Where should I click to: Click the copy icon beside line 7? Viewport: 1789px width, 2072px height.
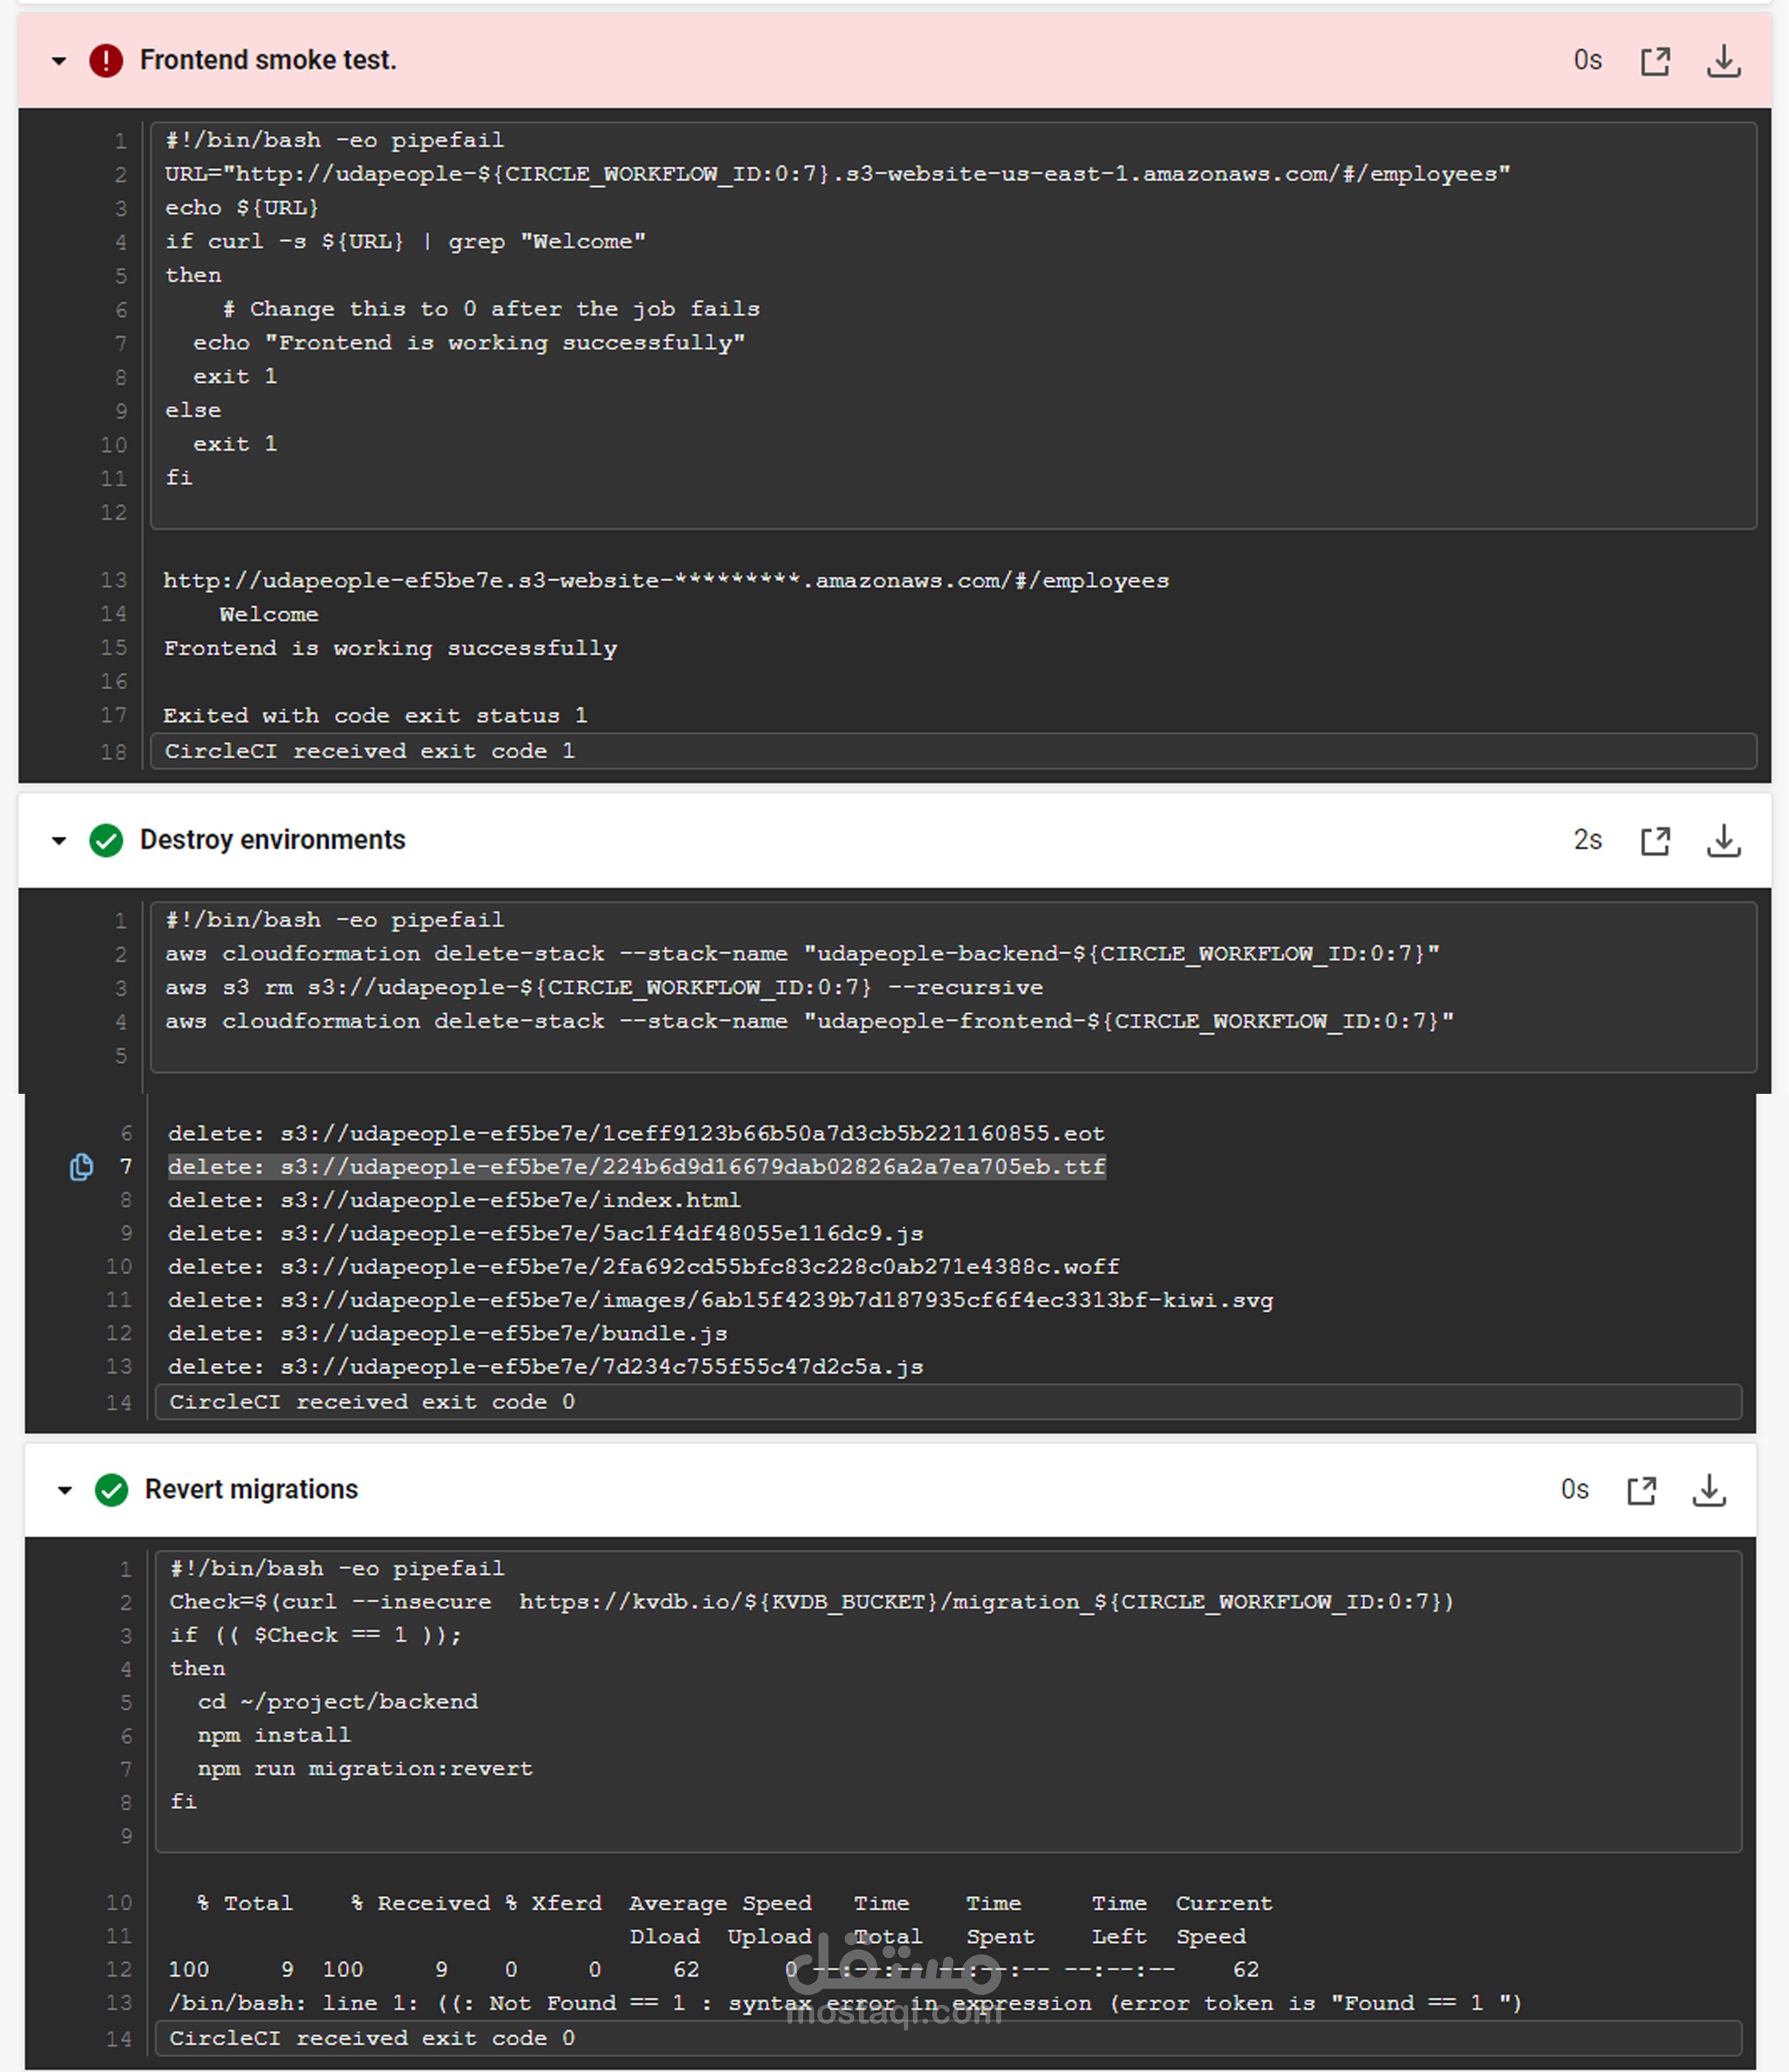click(81, 1167)
